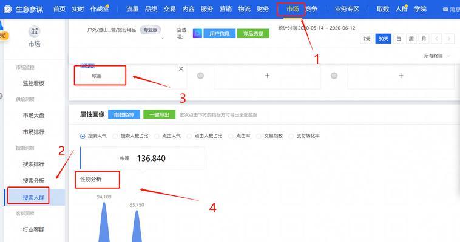The width and height of the screenshot is (460, 242).
Task: Switch date granularity to 日
Action: 399,39
